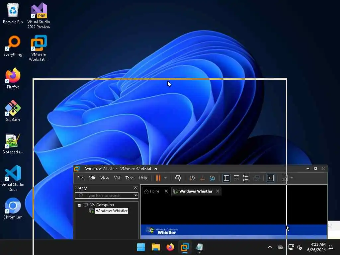Minimize the VMware Workstation window
This screenshot has width=340, height=255.
click(308, 168)
